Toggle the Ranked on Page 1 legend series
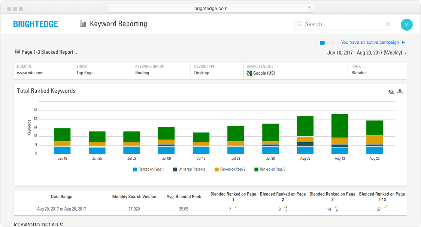 pos(148,170)
